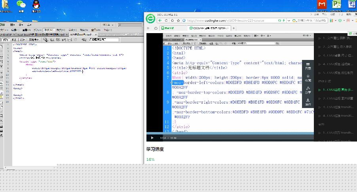Click the share (分享) icon on video
Screen dimensions: 357x192
[308, 90]
